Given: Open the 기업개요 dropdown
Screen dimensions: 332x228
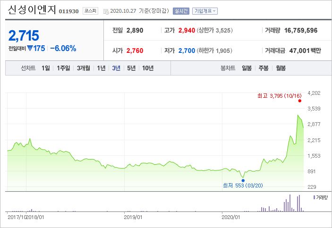Looking at the screenshot, I should (x=205, y=11).
